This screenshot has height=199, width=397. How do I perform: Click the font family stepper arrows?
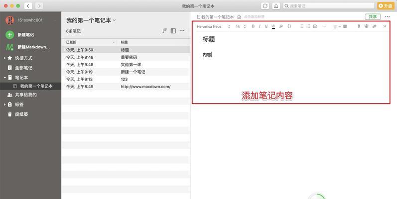click(x=229, y=26)
